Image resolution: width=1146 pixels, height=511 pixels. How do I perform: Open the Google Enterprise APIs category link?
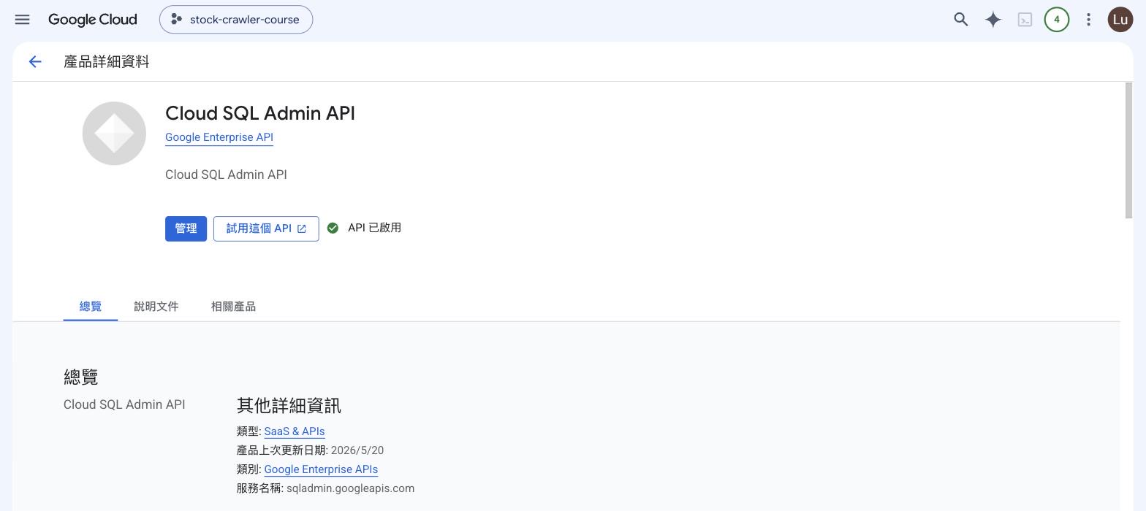pos(321,469)
